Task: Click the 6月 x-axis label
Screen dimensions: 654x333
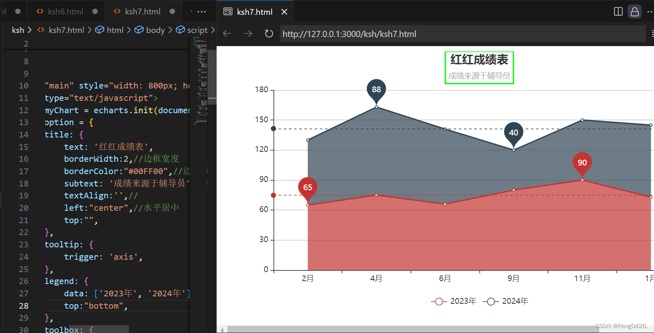Action: pyautogui.click(x=445, y=279)
